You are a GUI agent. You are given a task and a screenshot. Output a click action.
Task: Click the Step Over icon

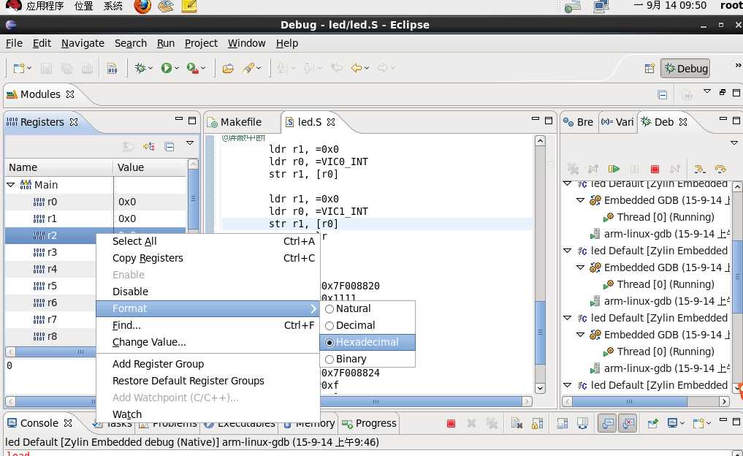(x=720, y=169)
